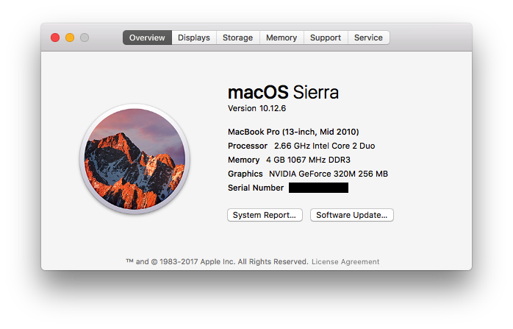The image size is (513, 329).
Task: Click the redacted serial number field
Action: pyautogui.click(x=318, y=188)
